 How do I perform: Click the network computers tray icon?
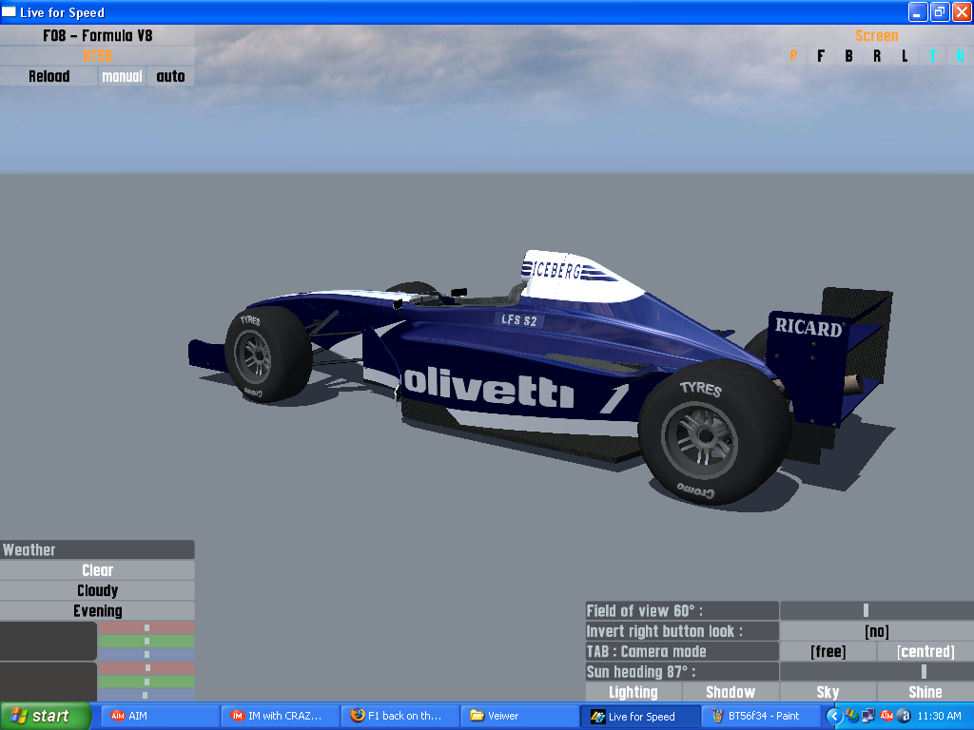point(868,717)
